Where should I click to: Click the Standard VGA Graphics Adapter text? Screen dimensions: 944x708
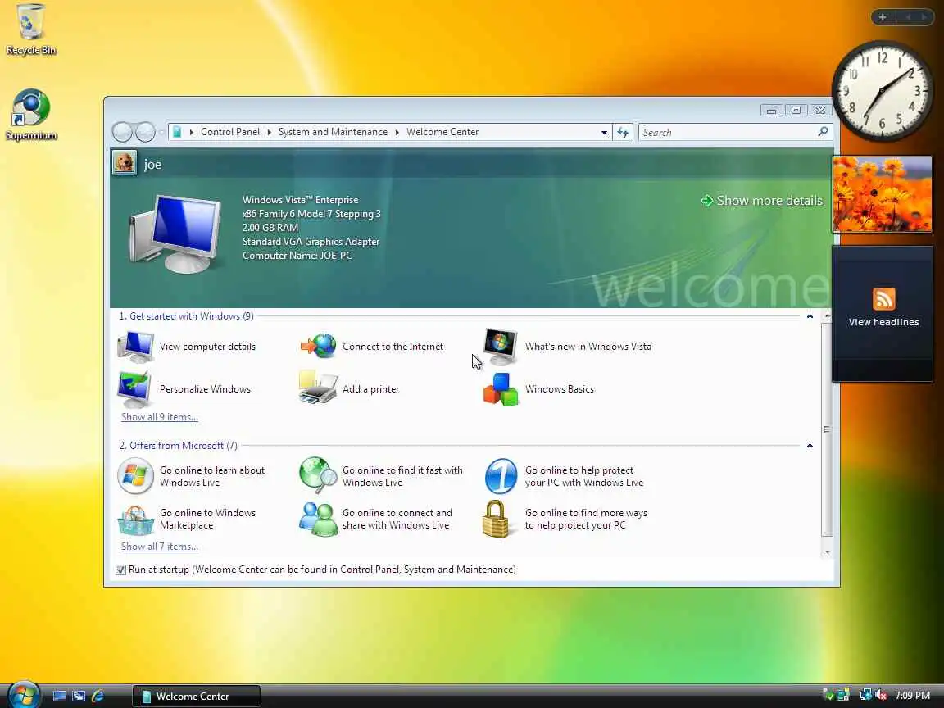coord(311,242)
